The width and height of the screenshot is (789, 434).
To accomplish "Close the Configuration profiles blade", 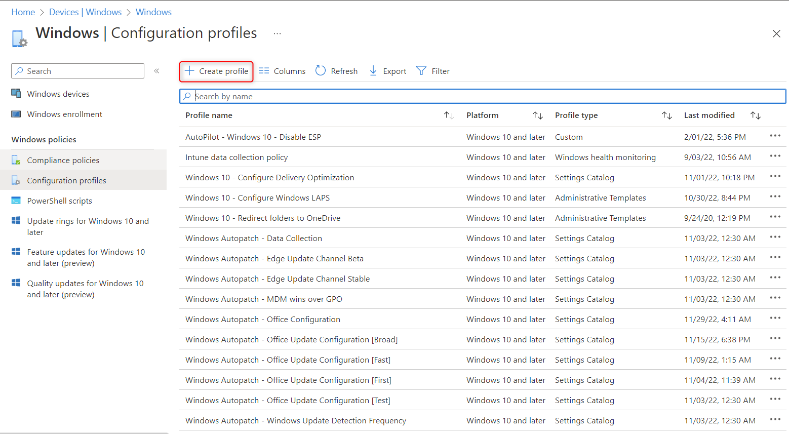I will pos(776,34).
